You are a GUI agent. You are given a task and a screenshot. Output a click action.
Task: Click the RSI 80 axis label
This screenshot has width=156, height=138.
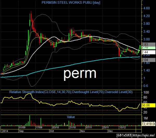click(145, 97)
